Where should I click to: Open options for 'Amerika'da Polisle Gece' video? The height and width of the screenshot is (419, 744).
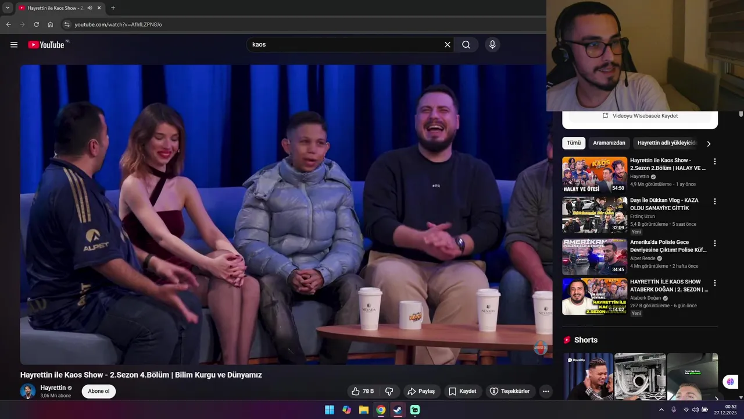click(x=715, y=243)
